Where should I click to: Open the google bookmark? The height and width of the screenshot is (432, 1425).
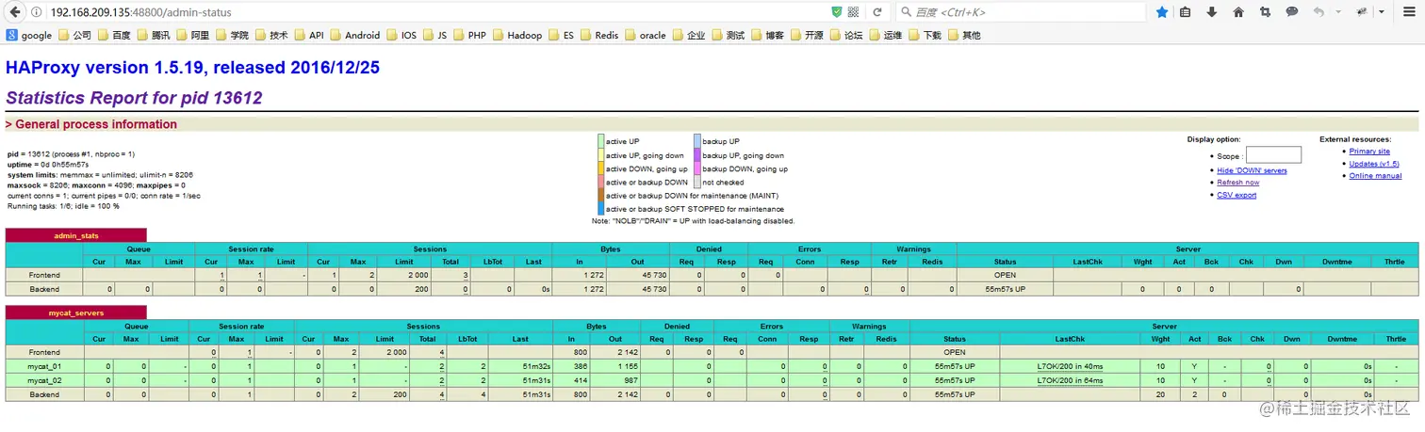pos(29,35)
